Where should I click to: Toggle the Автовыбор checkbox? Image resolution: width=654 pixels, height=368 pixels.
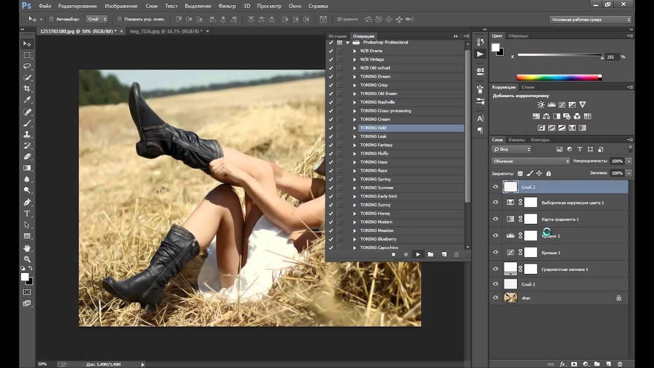51,19
